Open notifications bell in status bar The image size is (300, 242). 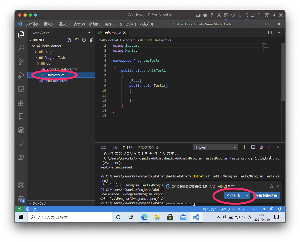(x=279, y=209)
